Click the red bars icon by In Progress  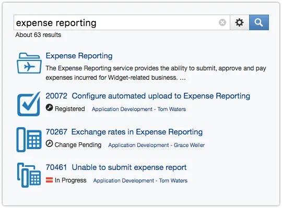tap(49, 180)
